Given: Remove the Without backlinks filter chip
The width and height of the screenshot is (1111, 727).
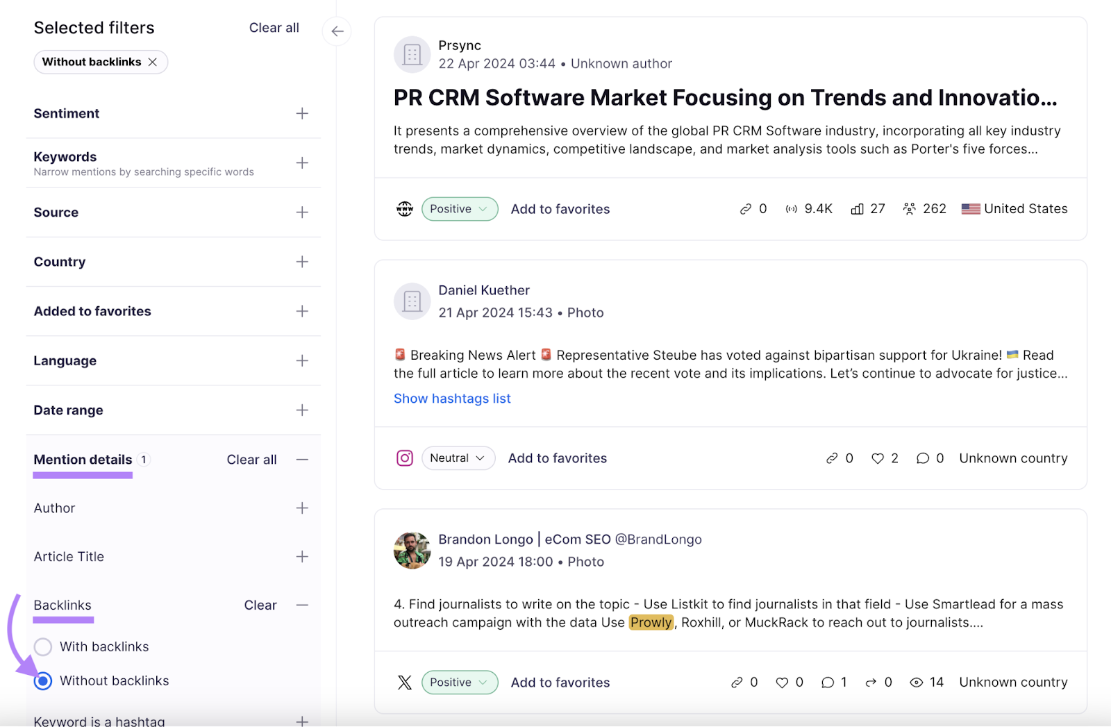Looking at the screenshot, I should [x=153, y=61].
